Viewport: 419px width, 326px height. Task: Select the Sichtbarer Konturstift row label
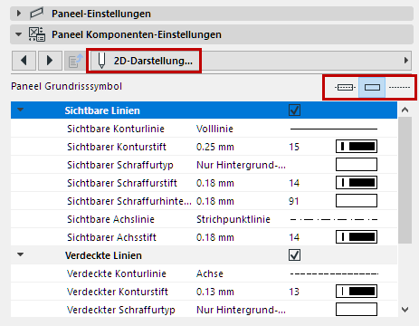pyautogui.click(x=117, y=147)
